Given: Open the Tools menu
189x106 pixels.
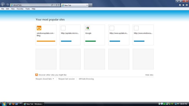Looking at the screenshot, I should point(28,9).
